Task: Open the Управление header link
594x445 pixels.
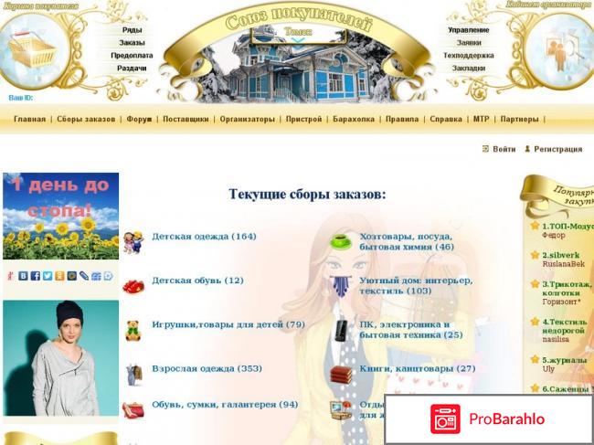Action: (469, 30)
